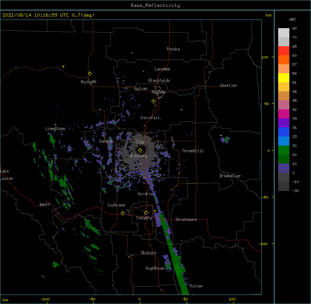Click the Lake Louise label
Screen dimensions: 311x304
pyautogui.click(x=6, y=175)
